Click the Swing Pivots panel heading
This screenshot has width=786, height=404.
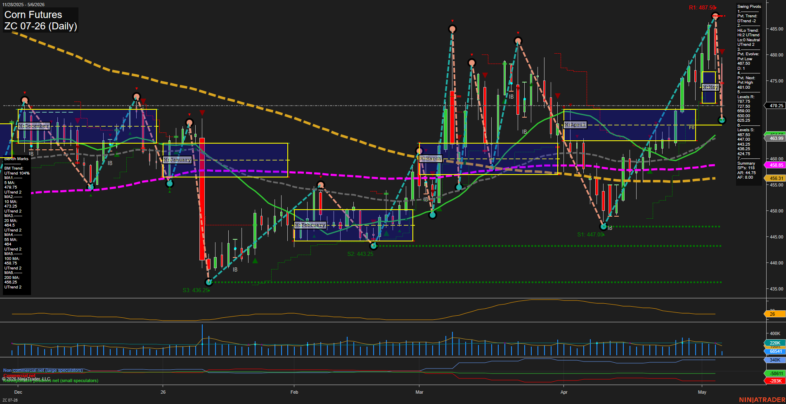[x=749, y=7]
